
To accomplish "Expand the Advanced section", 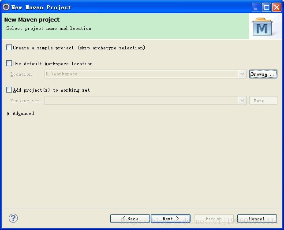I will click(8, 114).
